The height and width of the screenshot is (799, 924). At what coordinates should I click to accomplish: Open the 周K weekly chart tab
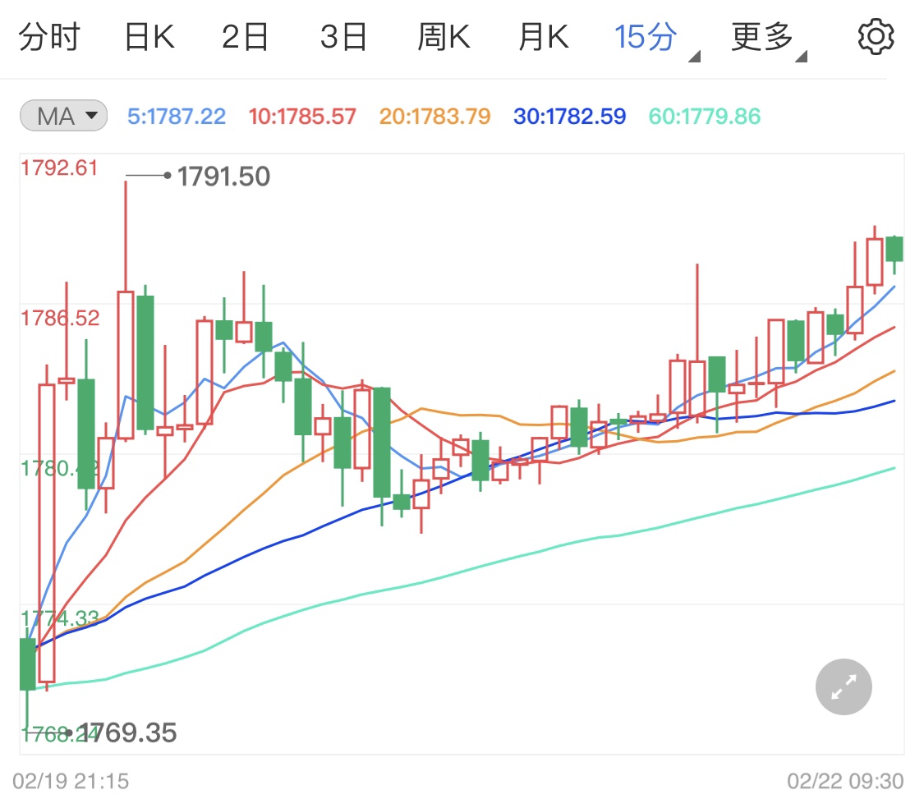coord(444,37)
